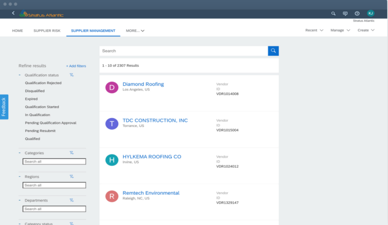Open the global search magnifier in top bar
This screenshot has height=225, width=388.
(333, 13)
